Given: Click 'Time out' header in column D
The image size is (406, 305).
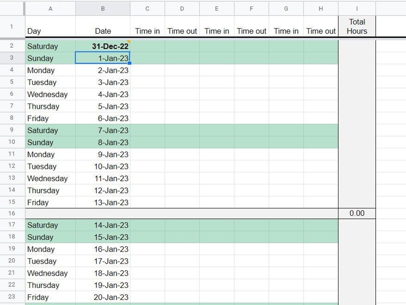Looking at the screenshot, I should pos(182,26).
